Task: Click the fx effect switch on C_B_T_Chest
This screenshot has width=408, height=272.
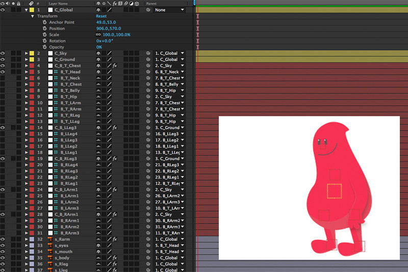Action: (x=115, y=66)
